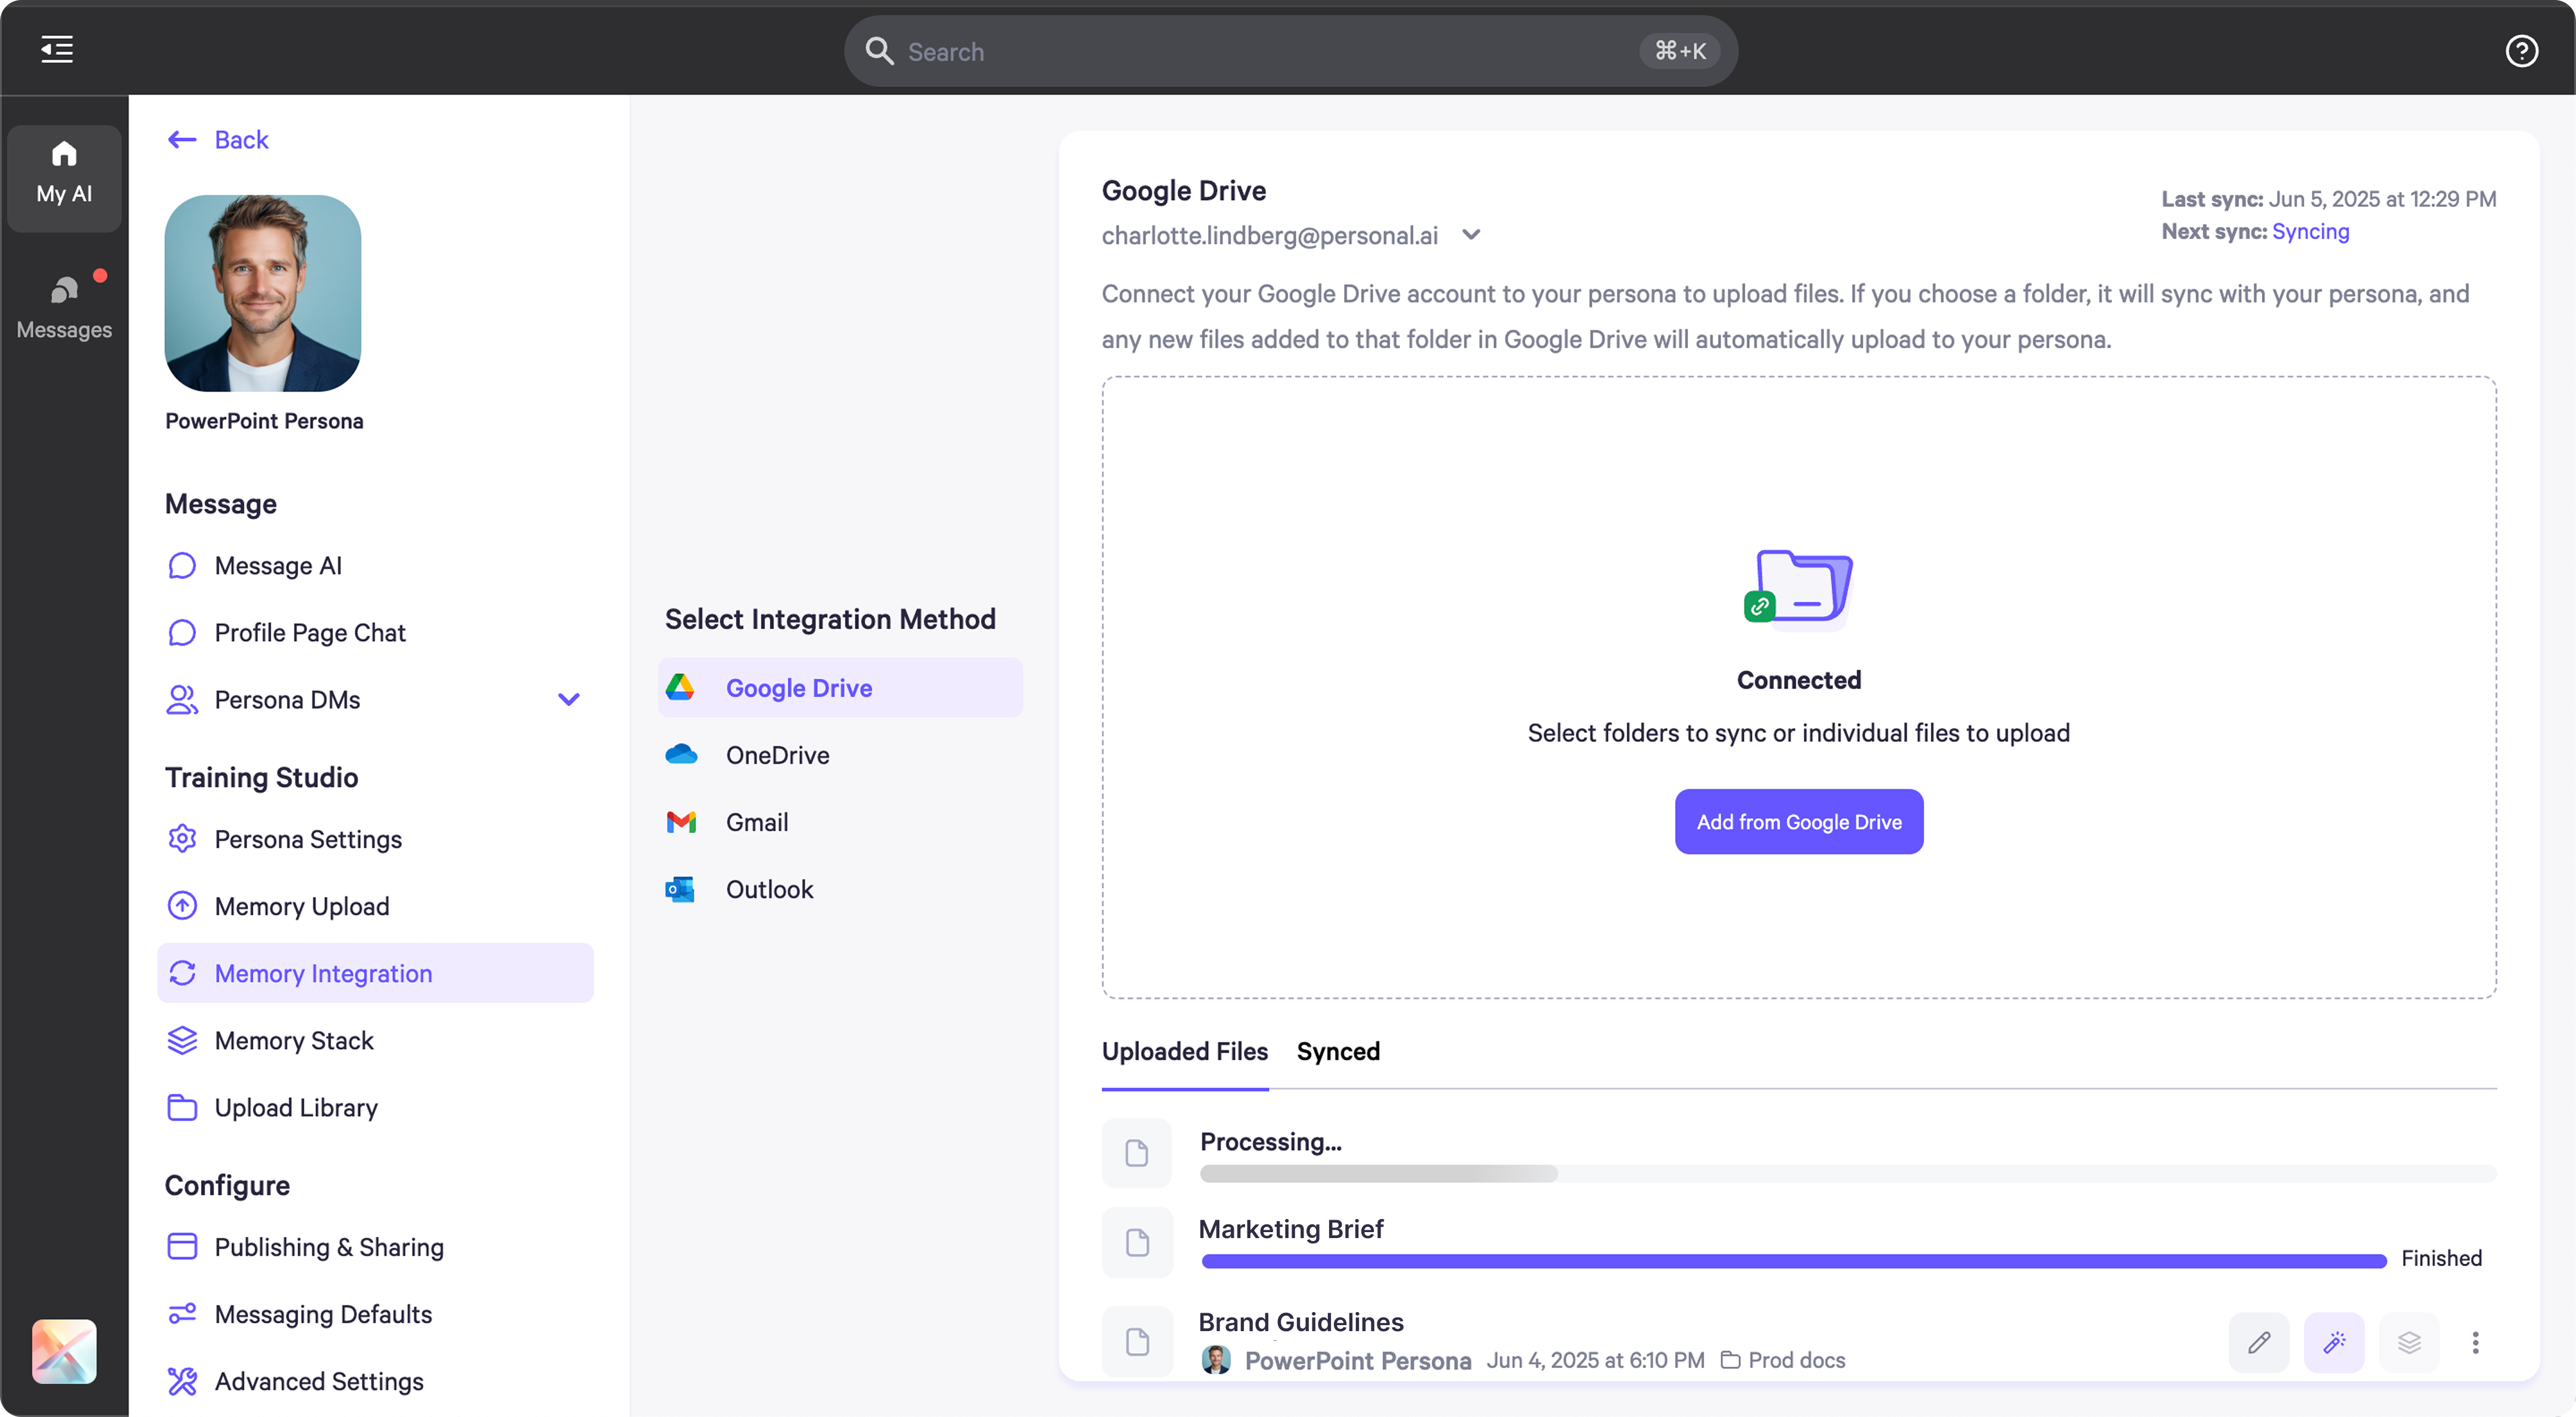Select Google Drive as integration method
This screenshot has height=1417, width=2576.
click(798, 687)
